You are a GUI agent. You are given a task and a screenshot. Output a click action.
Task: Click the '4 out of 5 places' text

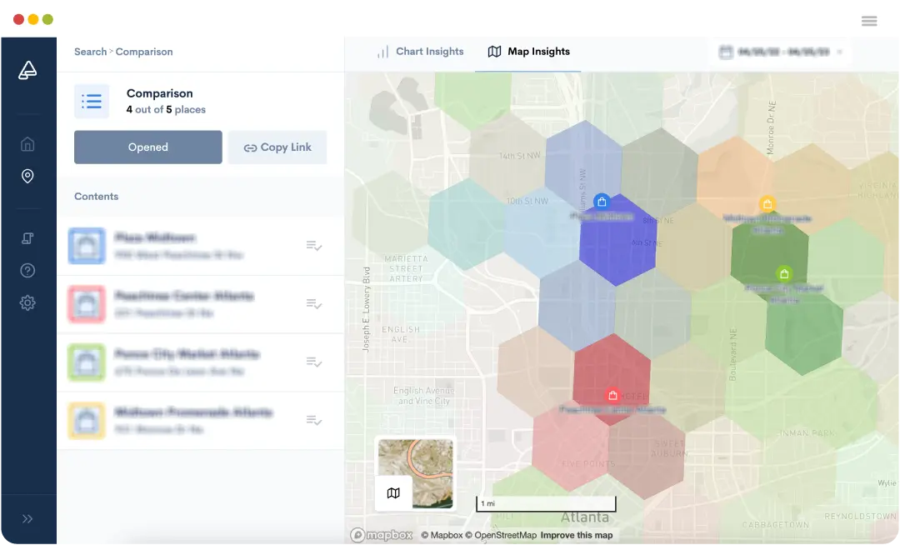point(166,109)
